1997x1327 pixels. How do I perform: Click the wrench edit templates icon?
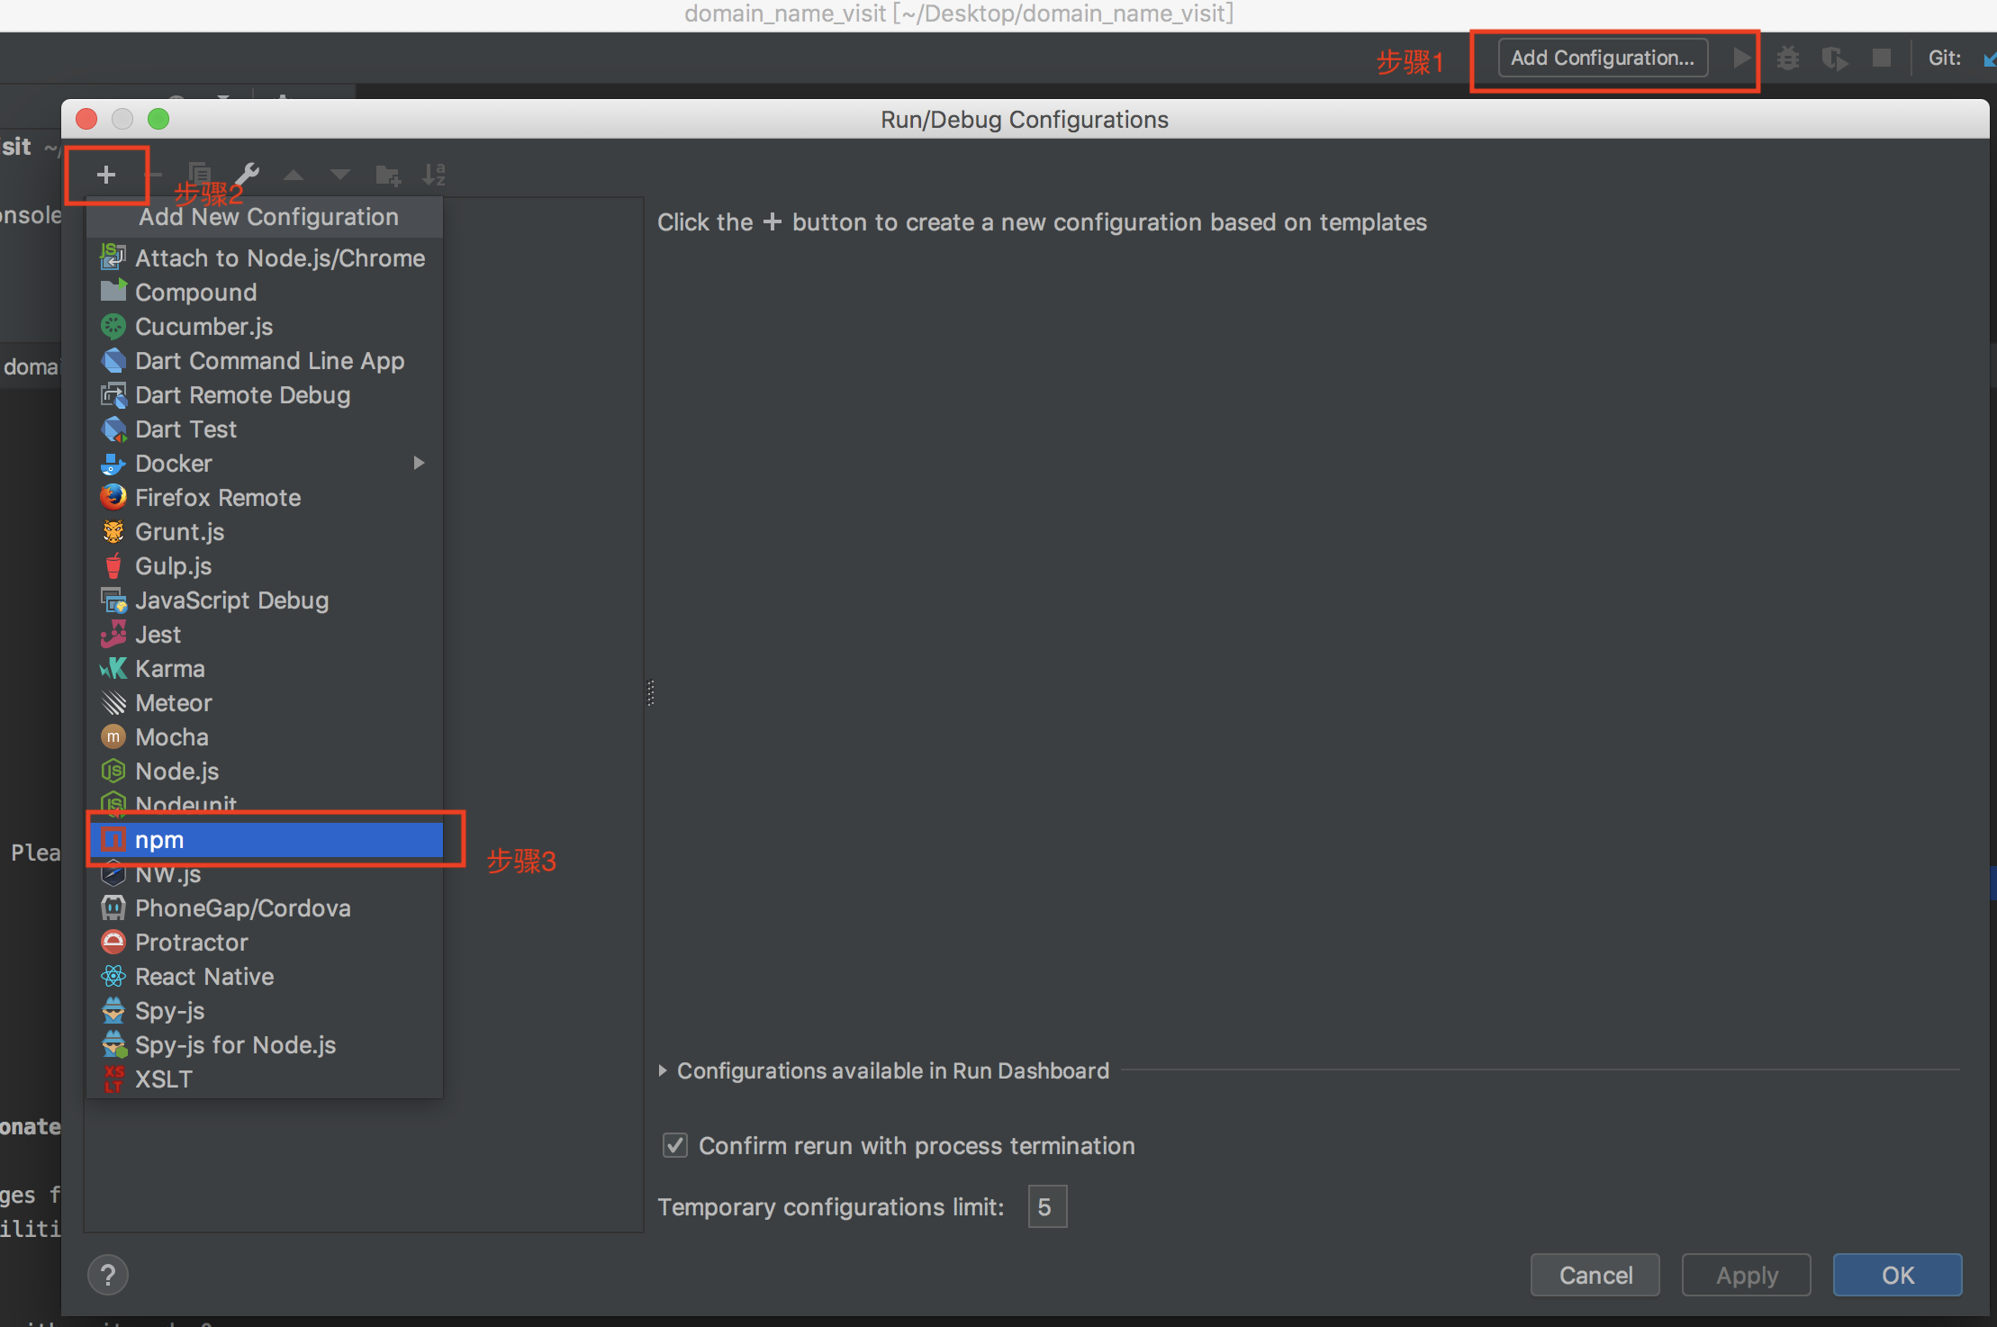(247, 174)
